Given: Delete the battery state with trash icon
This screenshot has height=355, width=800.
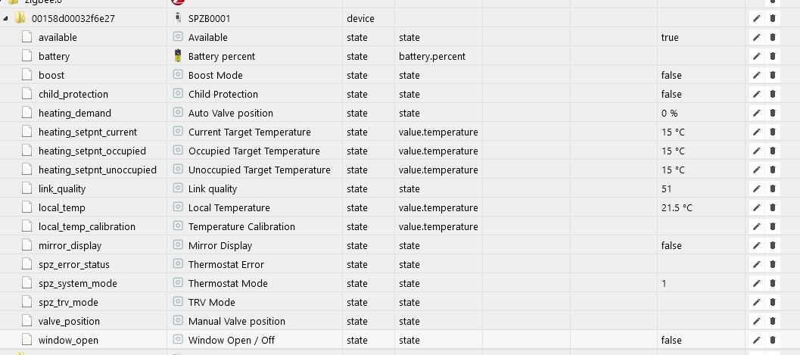Looking at the screenshot, I should click(773, 56).
